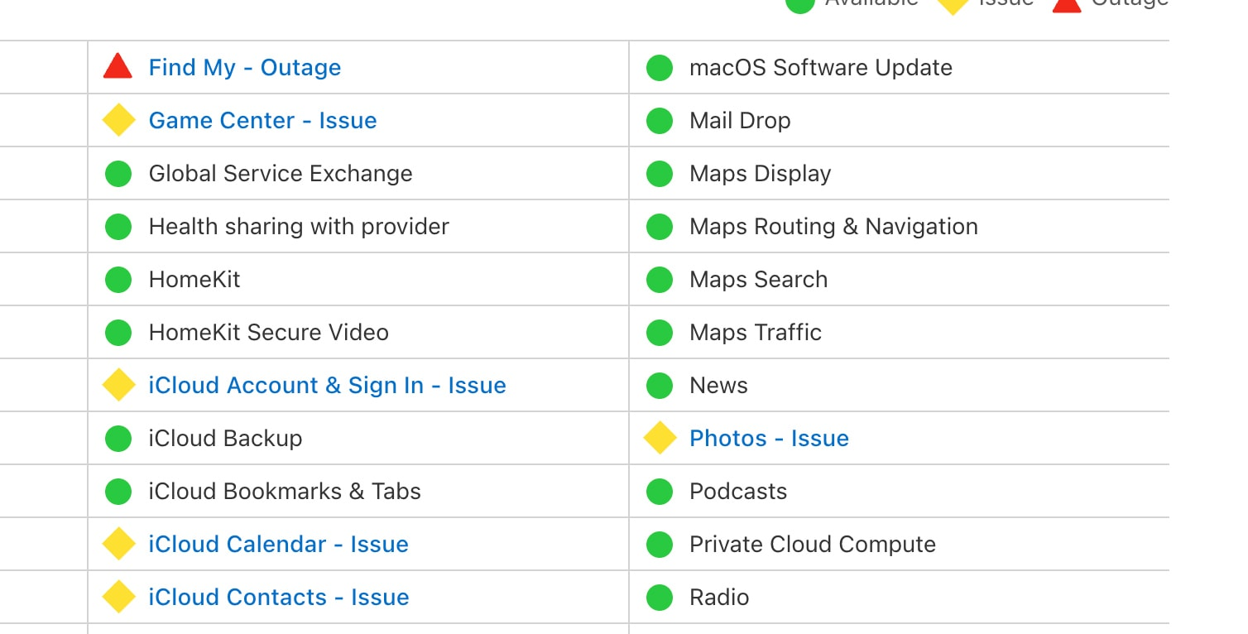This screenshot has height=634, width=1248.
Task: Open the Find My - Outage link
Action: click(x=244, y=68)
